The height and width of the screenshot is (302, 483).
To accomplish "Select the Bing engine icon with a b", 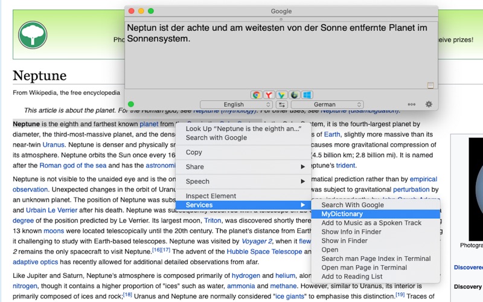I will (294, 95).
